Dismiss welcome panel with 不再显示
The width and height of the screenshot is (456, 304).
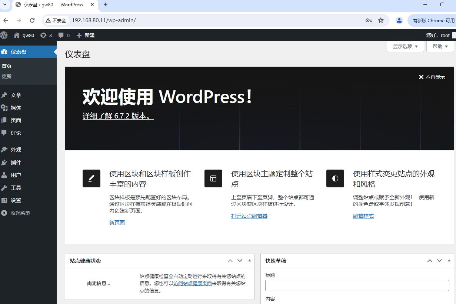(432, 77)
